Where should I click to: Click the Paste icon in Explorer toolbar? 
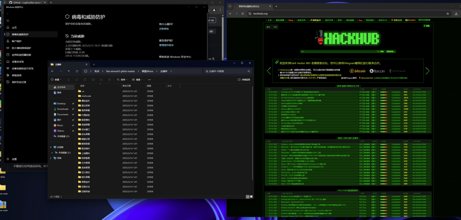(85, 80)
